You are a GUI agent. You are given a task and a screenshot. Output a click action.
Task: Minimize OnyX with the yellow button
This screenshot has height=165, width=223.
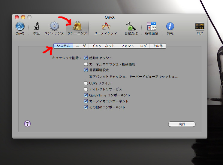[x=23, y=17]
